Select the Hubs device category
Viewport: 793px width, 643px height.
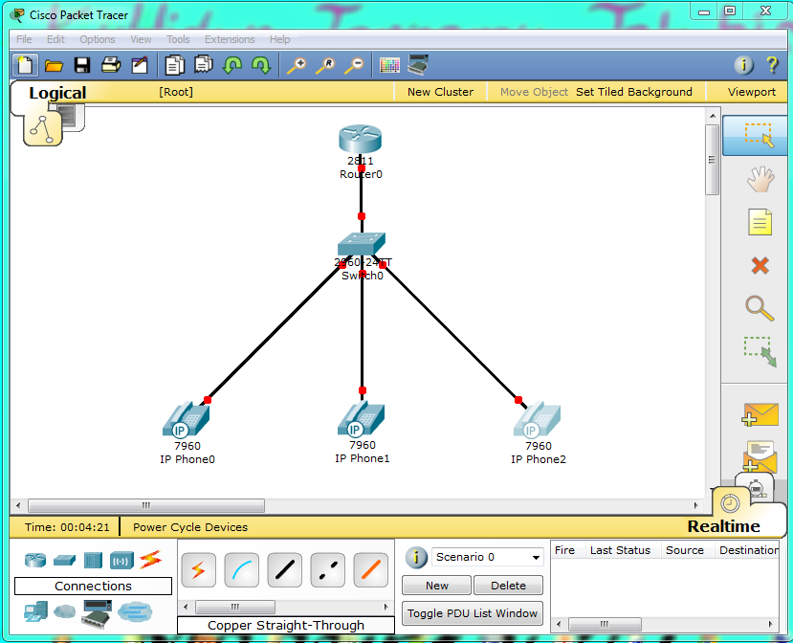(93, 560)
